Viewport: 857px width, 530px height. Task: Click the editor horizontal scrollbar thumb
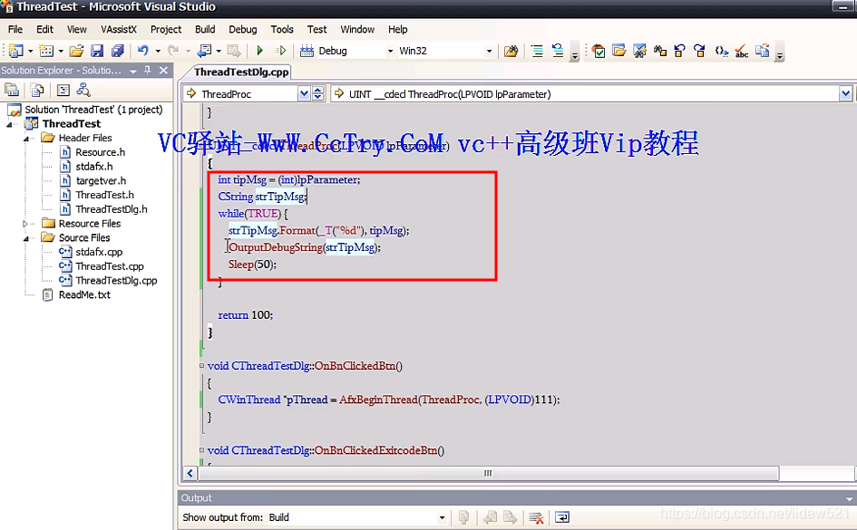[x=488, y=473]
